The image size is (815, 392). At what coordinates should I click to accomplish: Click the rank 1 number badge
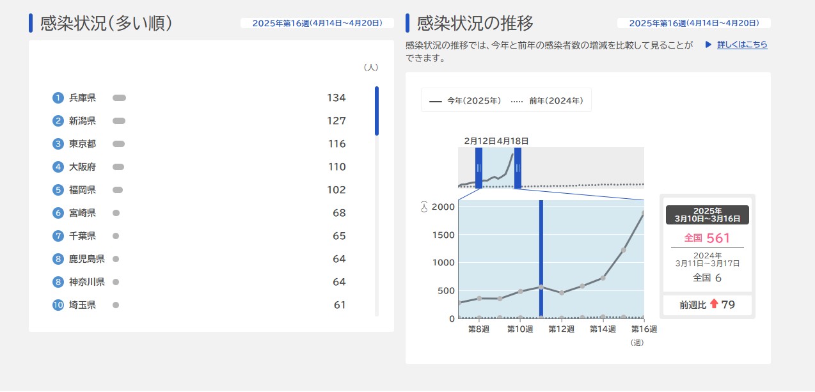[x=58, y=98]
